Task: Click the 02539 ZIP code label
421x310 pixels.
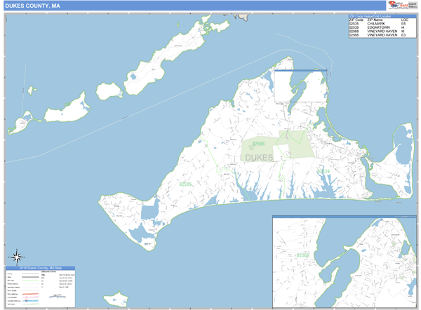Action: (323, 170)
